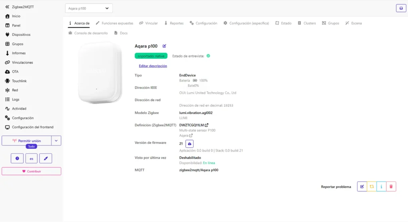Open Inicio in the sidebar
Image resolution: width=408 pixels, height=222 pixels.
pos(13,16)
